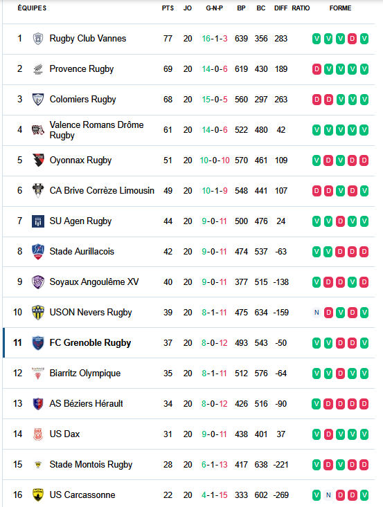
Task: Open the Stade Montois Rugby team page
Action: pos(91,464)
